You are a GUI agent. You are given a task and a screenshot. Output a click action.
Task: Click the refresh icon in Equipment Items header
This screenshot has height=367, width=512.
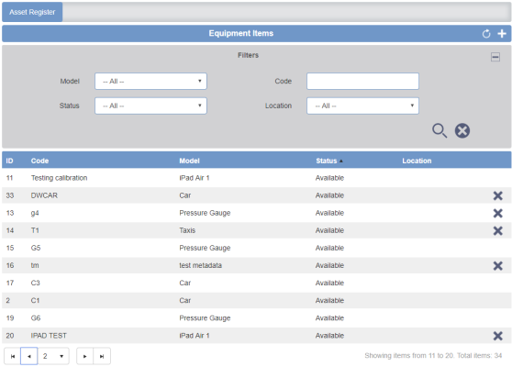click(x=486, y=34)
